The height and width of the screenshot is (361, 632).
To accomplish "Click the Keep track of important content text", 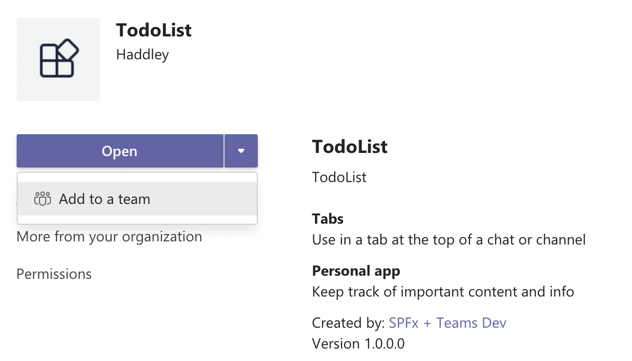I will pyautogui.click(x=443, y=292).
